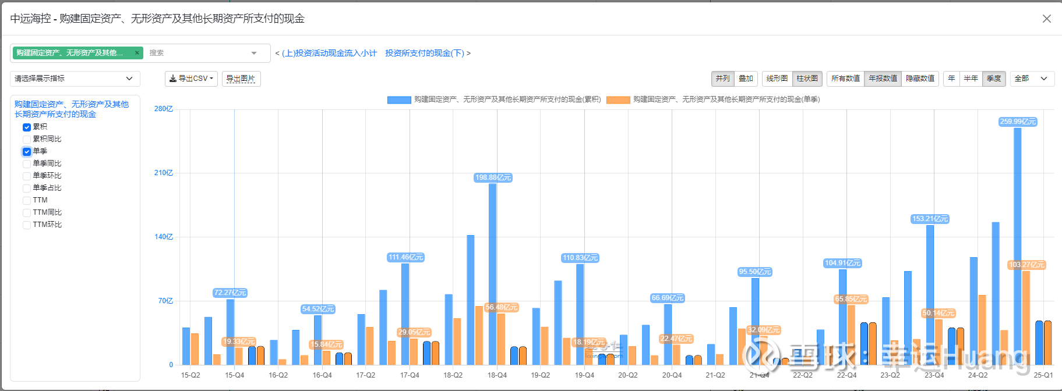Enable the TTM同比 checkbox
Image resolution: width=1062 pixels, height=391 pixels.
[27, 212]
